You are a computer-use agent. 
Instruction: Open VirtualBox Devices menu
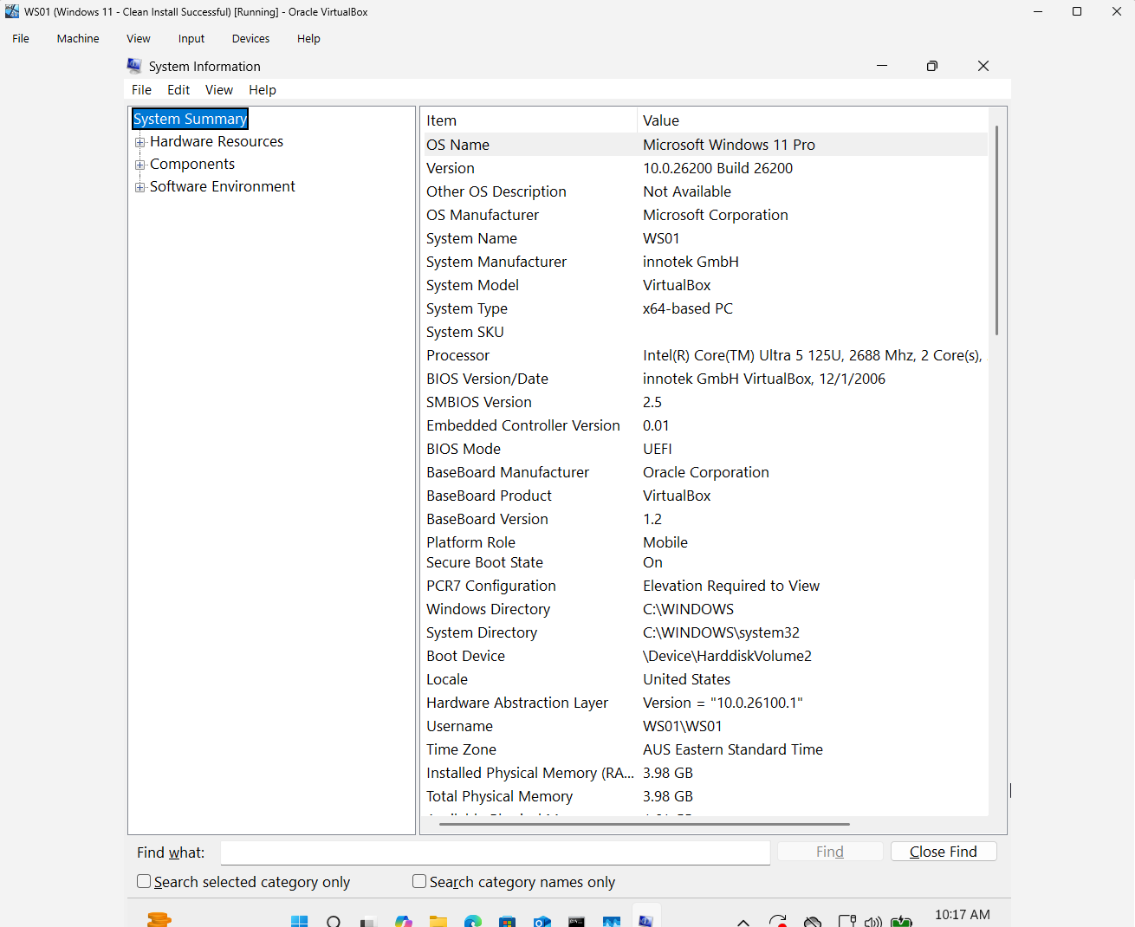250,38
